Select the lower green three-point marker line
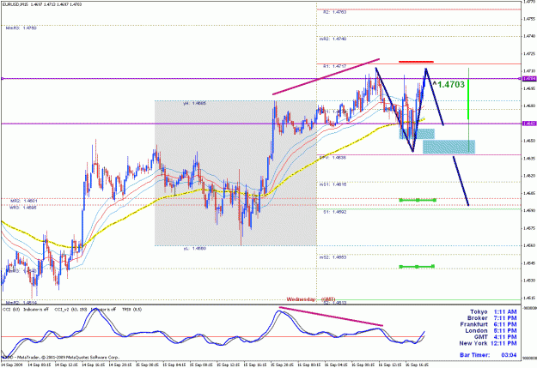Image resolution: width=537 pixels, height=368 pixels. (x=417, y=266)
